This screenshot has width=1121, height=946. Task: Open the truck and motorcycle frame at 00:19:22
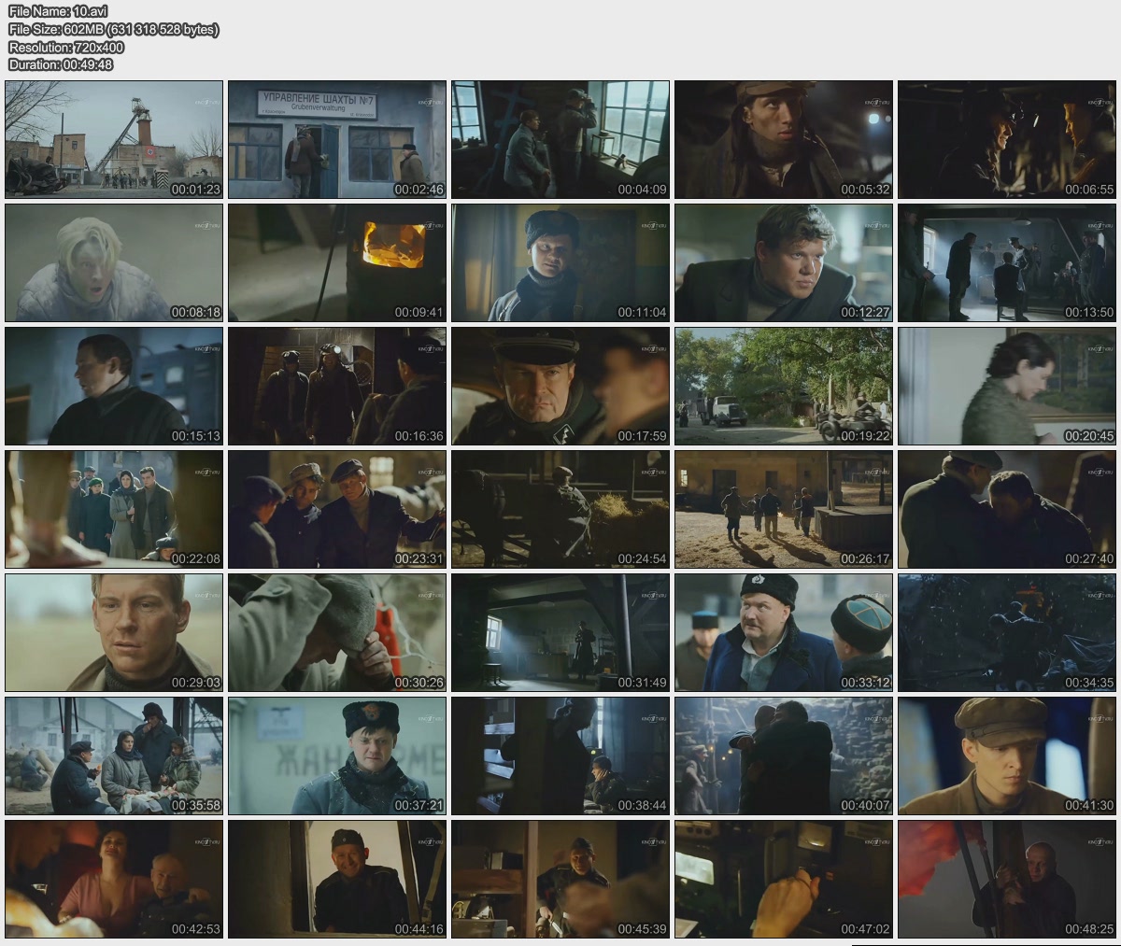[x=784, y=386]
